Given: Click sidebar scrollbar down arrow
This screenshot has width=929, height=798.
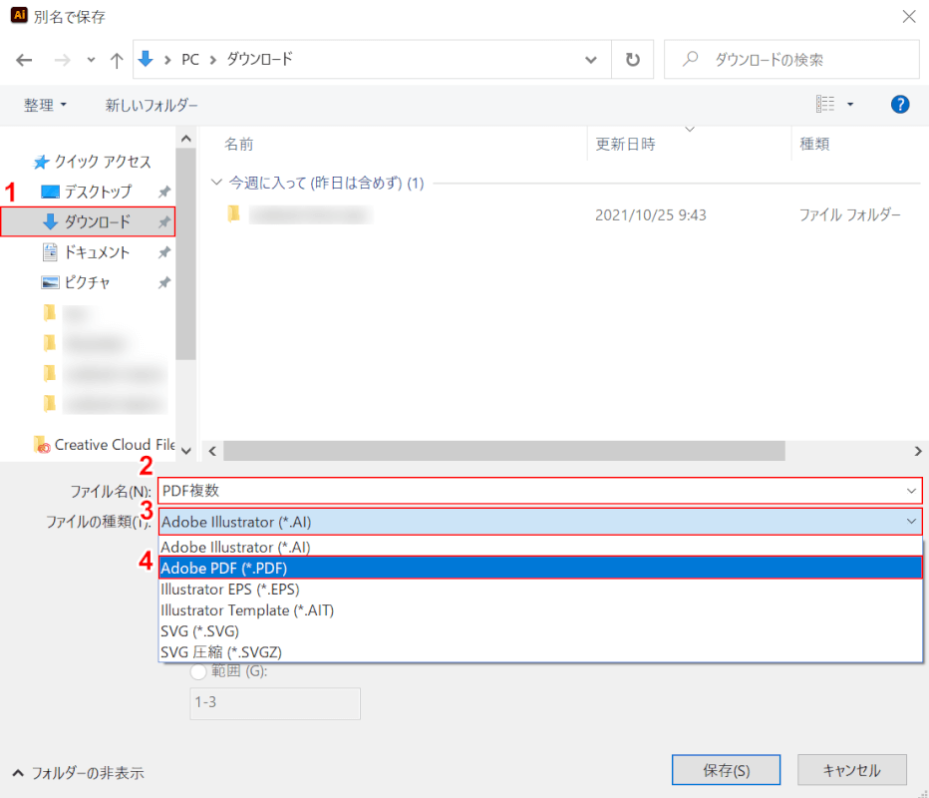Looking at the screenshot, I should [x=186, y=451].
